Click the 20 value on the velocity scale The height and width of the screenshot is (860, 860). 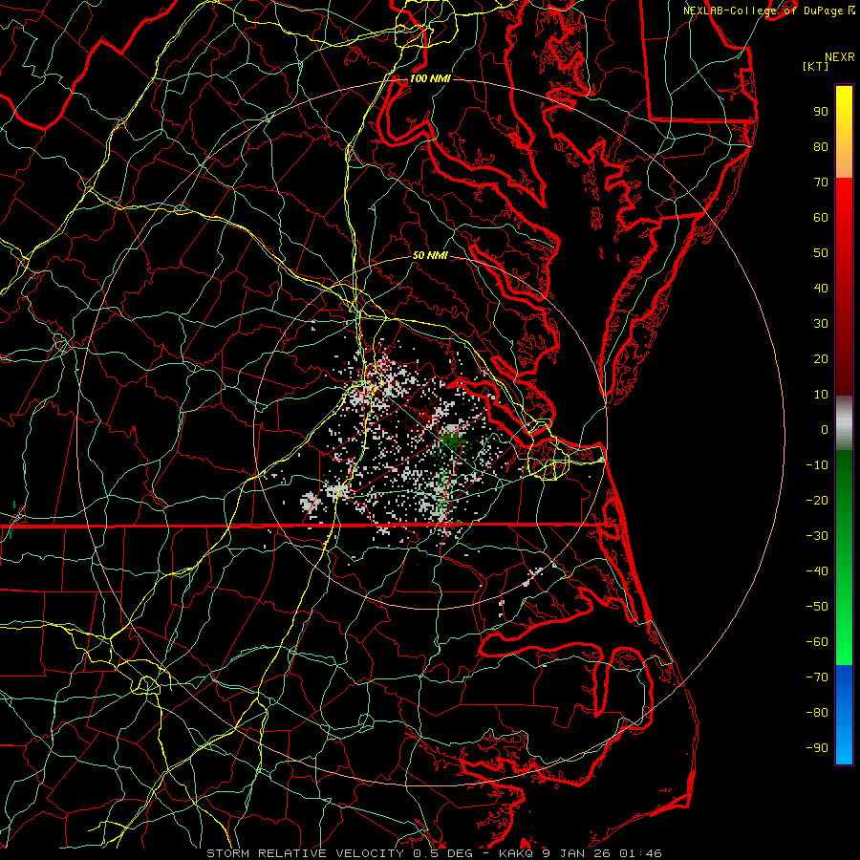click(x=821, y=359)
